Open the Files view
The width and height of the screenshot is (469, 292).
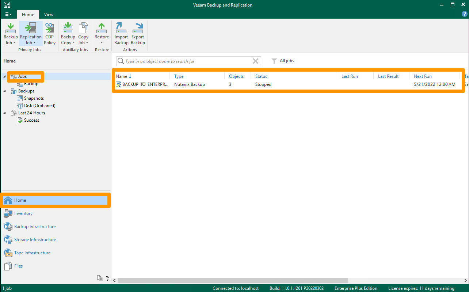pos(17,266)
